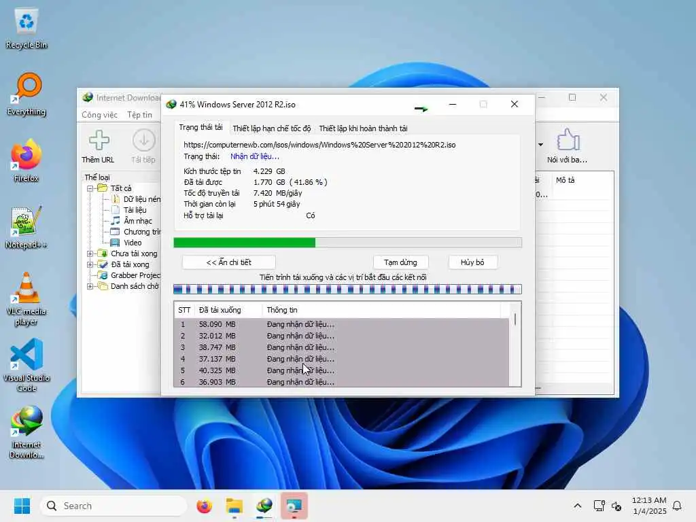Open the Windows Start menu

point(22,506)
